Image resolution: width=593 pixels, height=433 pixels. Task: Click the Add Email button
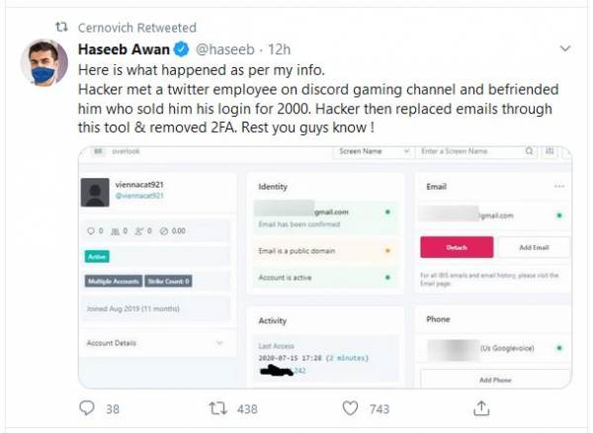(x=534, y=246)
